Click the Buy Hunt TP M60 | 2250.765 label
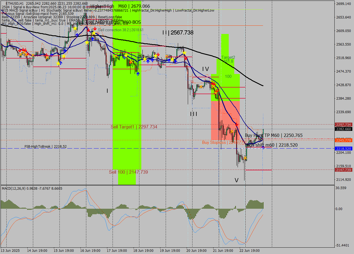The height and width of the screenshot is (254, 354). pos(274,135)
